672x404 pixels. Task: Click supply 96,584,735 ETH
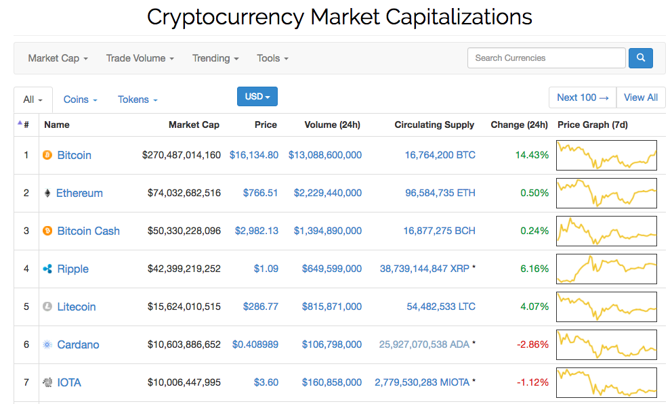tap(440, 193)
